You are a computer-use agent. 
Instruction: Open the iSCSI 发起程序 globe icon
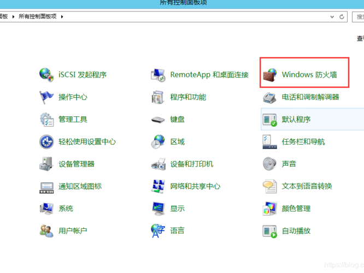click(46, 75)
